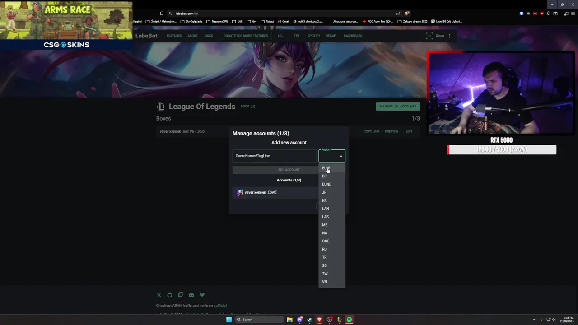Select LAS region option
The height and width of the screenshot is (325, 578).
point(332,217)
